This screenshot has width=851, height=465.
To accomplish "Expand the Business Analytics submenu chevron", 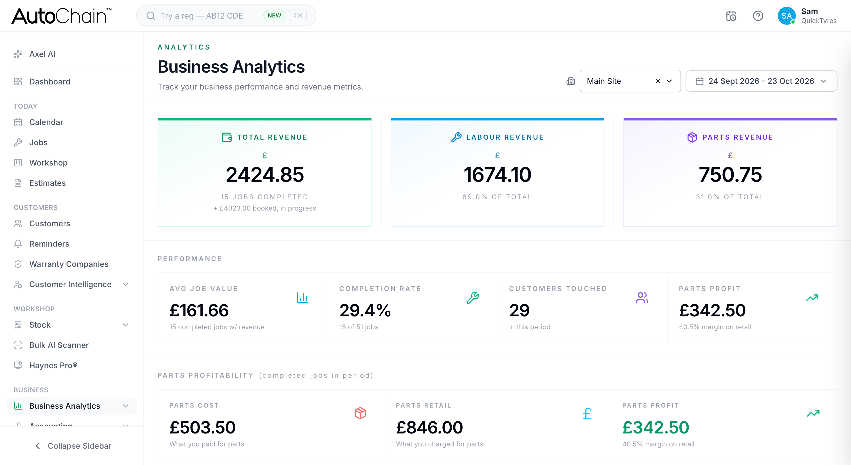I will coord(126,406).
